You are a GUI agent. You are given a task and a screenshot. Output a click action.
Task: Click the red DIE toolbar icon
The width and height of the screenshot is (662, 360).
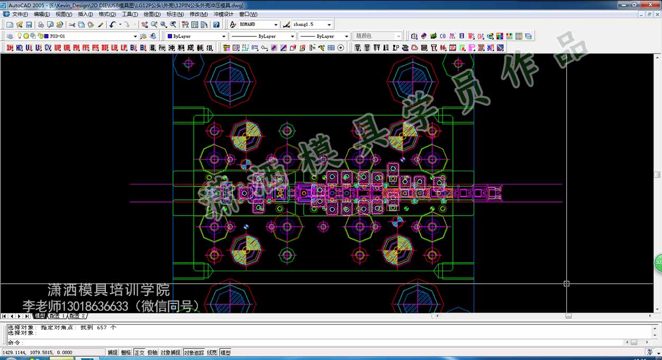105,48
